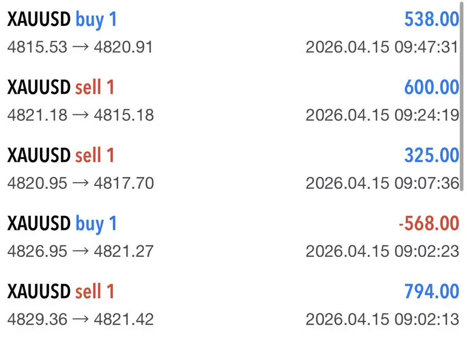467x346 pixels.
Task: Click the -568.00 loss value
Action: [x=429, y=223]
